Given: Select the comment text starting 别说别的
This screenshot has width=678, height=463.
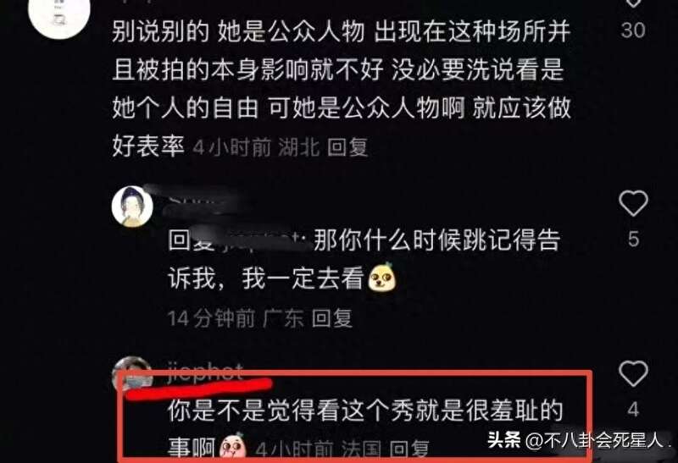Looking at the screenshot, I should pos(342,90).
